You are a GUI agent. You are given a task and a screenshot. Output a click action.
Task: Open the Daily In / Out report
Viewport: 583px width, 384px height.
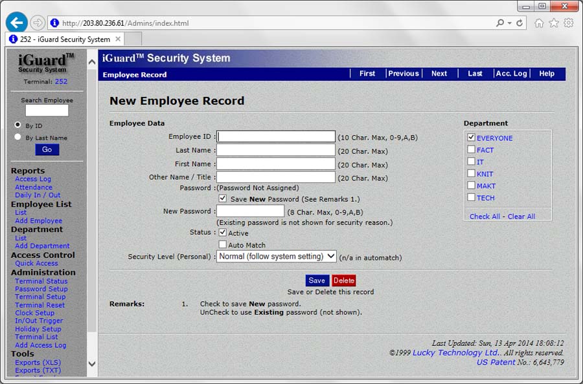[38, 195]
